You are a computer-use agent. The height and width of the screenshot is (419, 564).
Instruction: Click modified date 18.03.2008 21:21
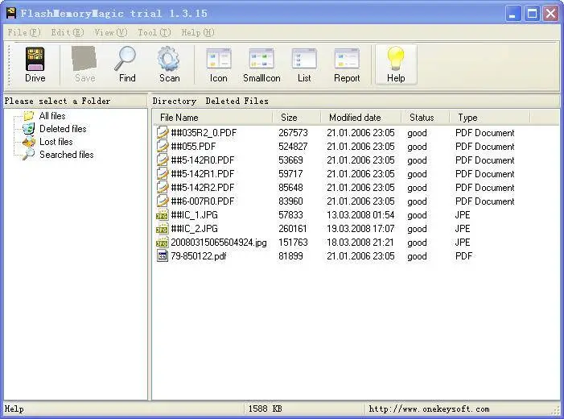pyautogui.click(x=360, y=243)
